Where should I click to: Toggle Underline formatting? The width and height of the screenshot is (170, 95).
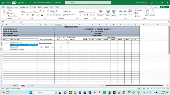pos(28,15)
